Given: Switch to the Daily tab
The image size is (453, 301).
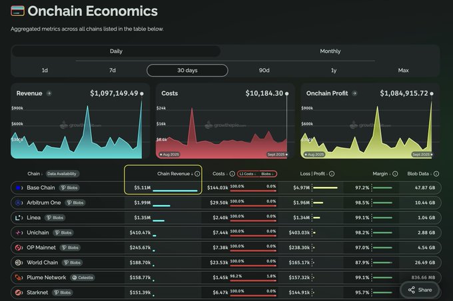Looking at the screenshot, I should [116, 51].
